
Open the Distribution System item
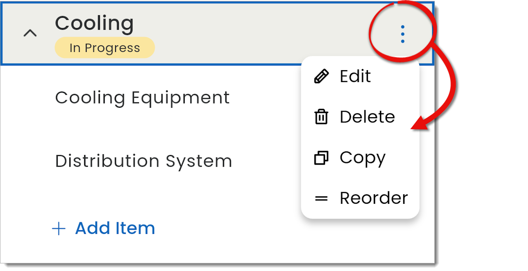pyautogui.click(x=144, y=161)
